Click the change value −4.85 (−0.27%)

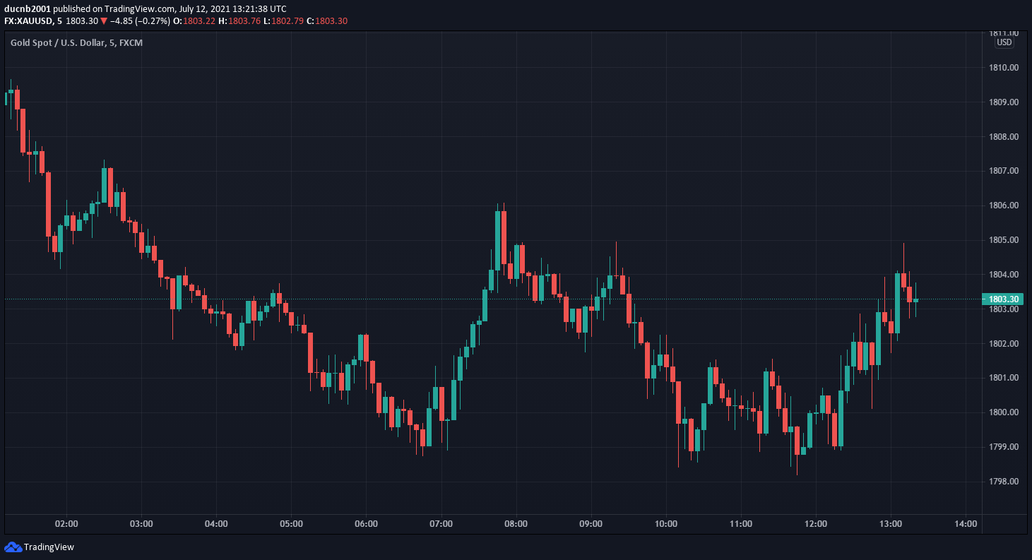[139, 21]
